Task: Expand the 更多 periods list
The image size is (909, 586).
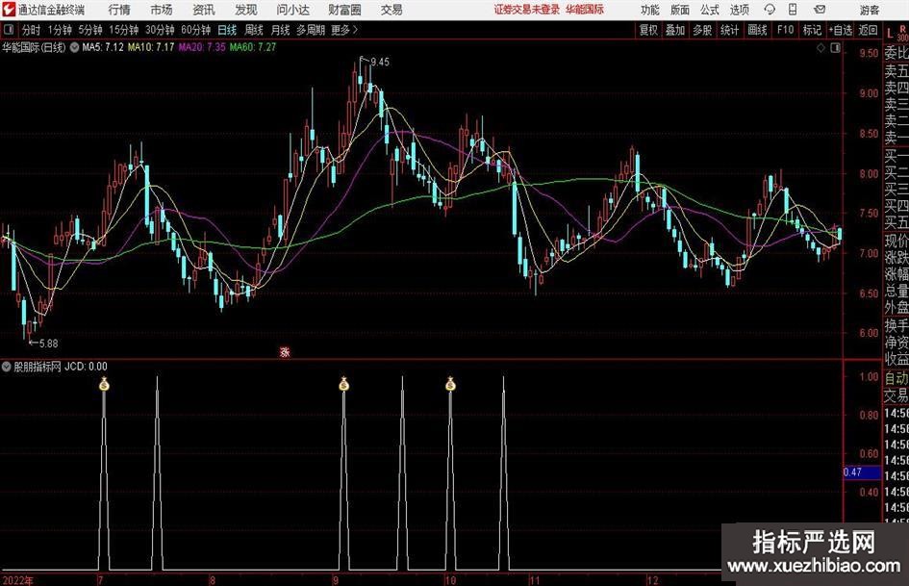Action: (344, 30)
